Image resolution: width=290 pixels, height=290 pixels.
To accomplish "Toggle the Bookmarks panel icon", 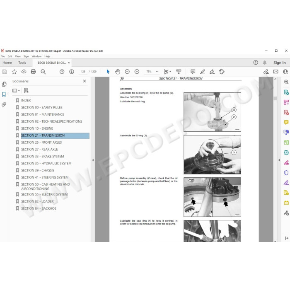I will 4,94.
